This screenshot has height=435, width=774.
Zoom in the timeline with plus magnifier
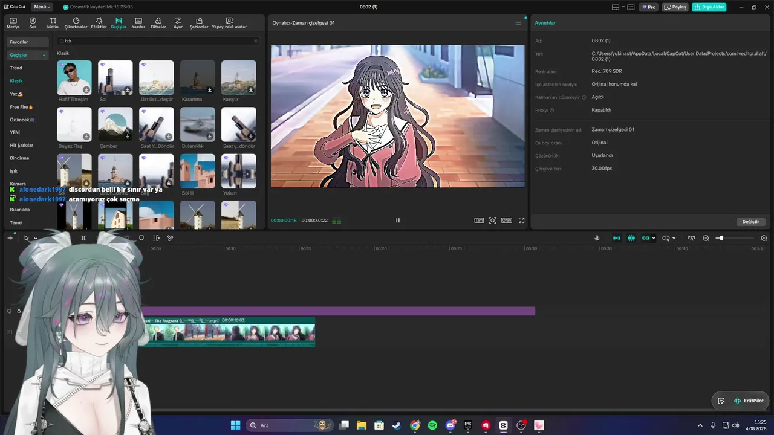(764, 238)
